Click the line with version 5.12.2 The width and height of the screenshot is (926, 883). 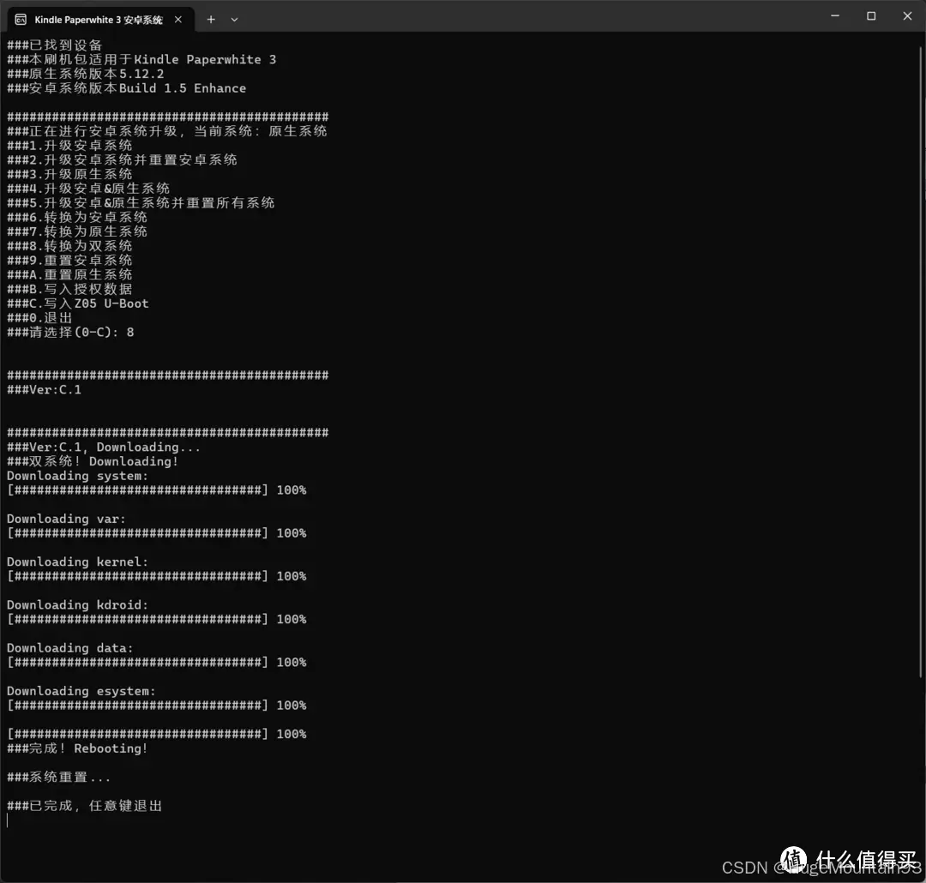(x=86, y=74)
